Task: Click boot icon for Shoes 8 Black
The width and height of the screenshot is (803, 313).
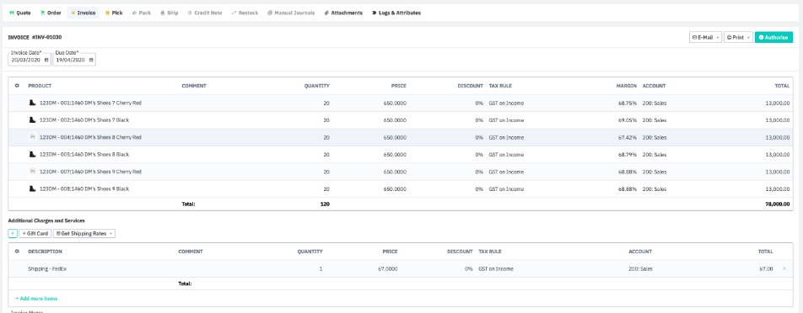Action: point(32,154)
